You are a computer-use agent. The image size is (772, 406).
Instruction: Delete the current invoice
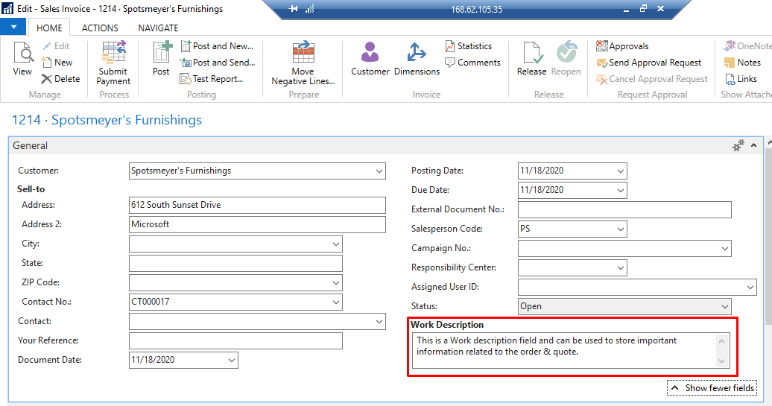pos(61,79)
